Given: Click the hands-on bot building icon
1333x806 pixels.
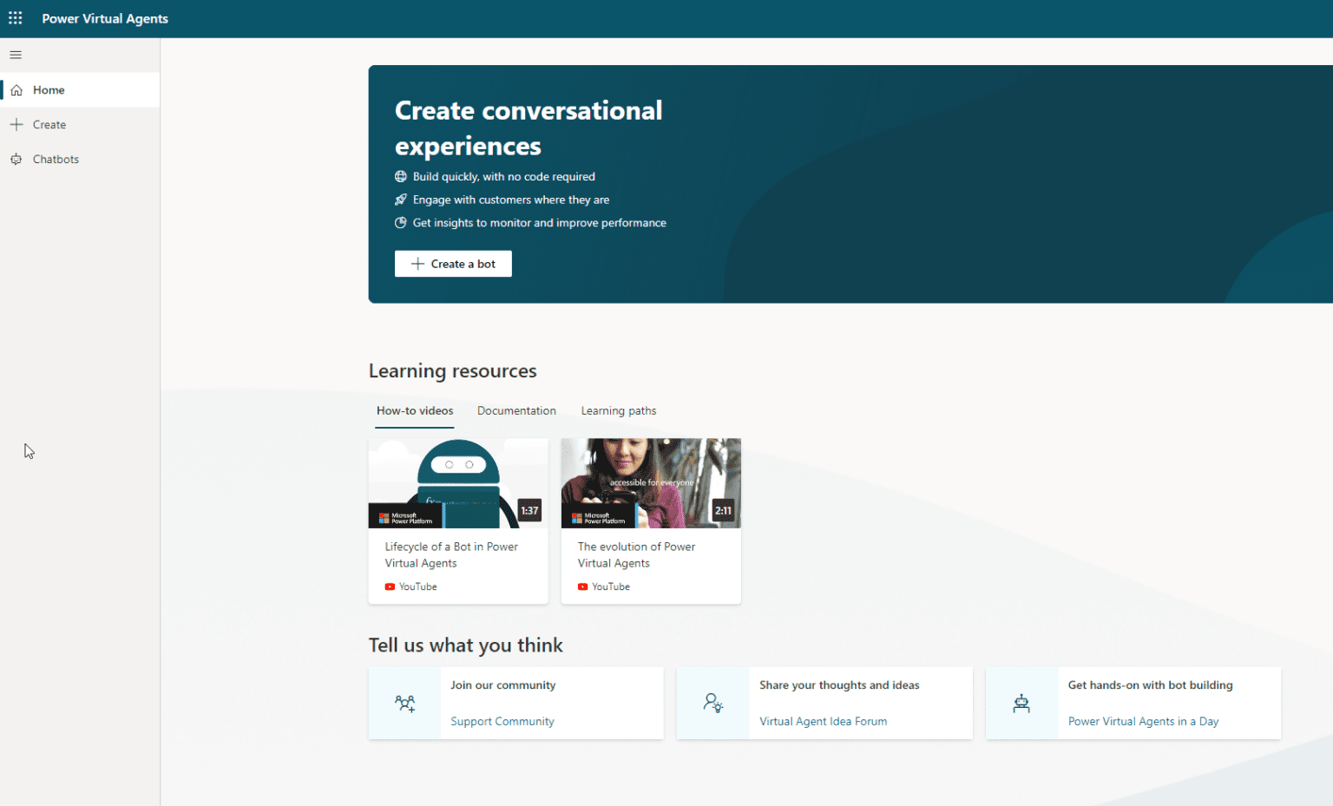Looking at the screenshot, I should click(1021, 704).
